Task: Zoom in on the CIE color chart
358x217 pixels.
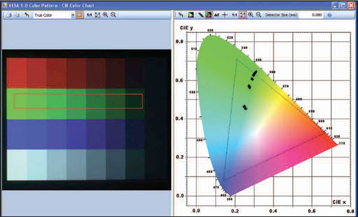Action: point(251,15)
